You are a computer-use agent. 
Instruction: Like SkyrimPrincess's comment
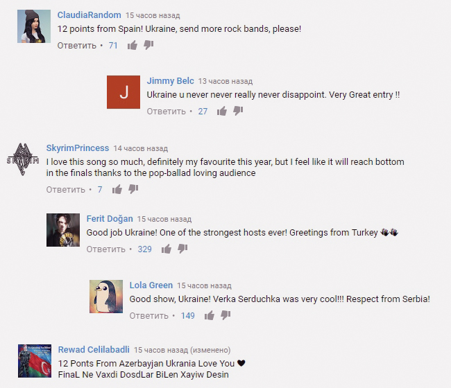[x=117, y=189]
